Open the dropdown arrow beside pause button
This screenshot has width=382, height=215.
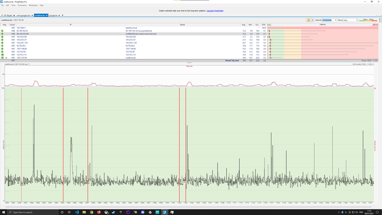[312, 20]
